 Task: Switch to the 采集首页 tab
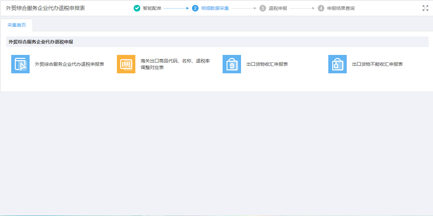[17, 25]
